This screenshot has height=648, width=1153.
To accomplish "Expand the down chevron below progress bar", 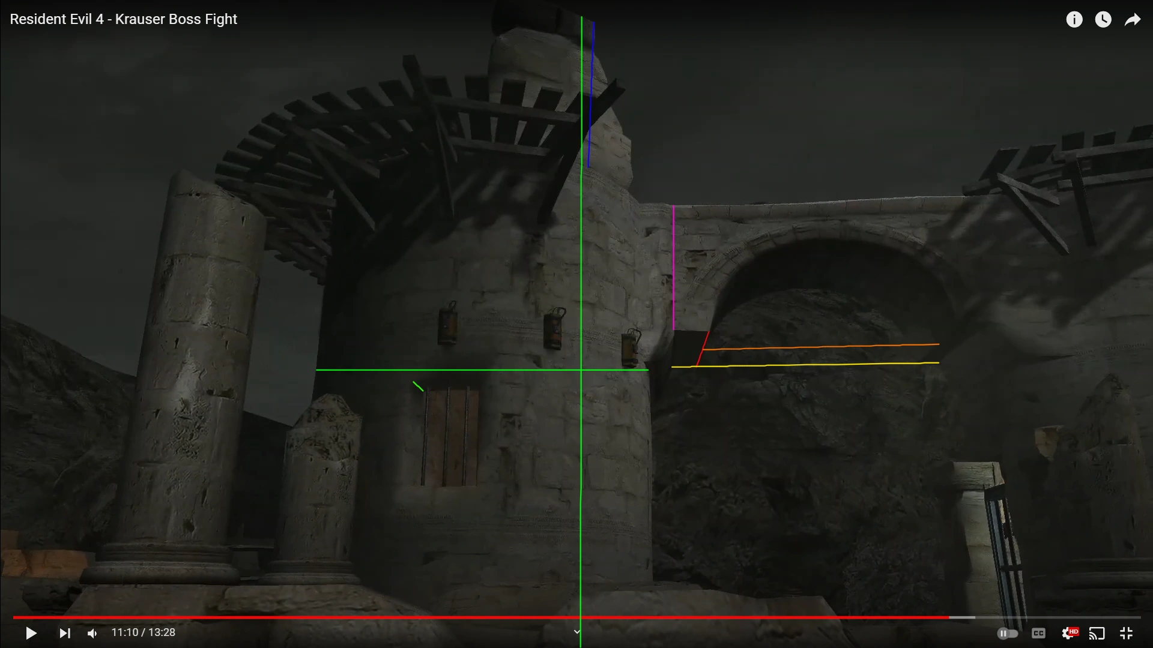I will (x=576, y=631).
